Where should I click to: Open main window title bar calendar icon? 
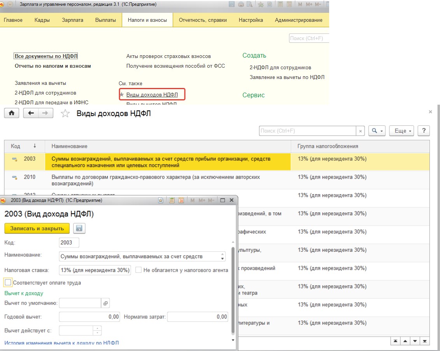click(x=289, y=4)
